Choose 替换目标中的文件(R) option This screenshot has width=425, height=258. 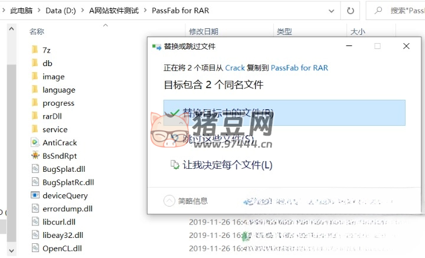click(x=285, y=113)
